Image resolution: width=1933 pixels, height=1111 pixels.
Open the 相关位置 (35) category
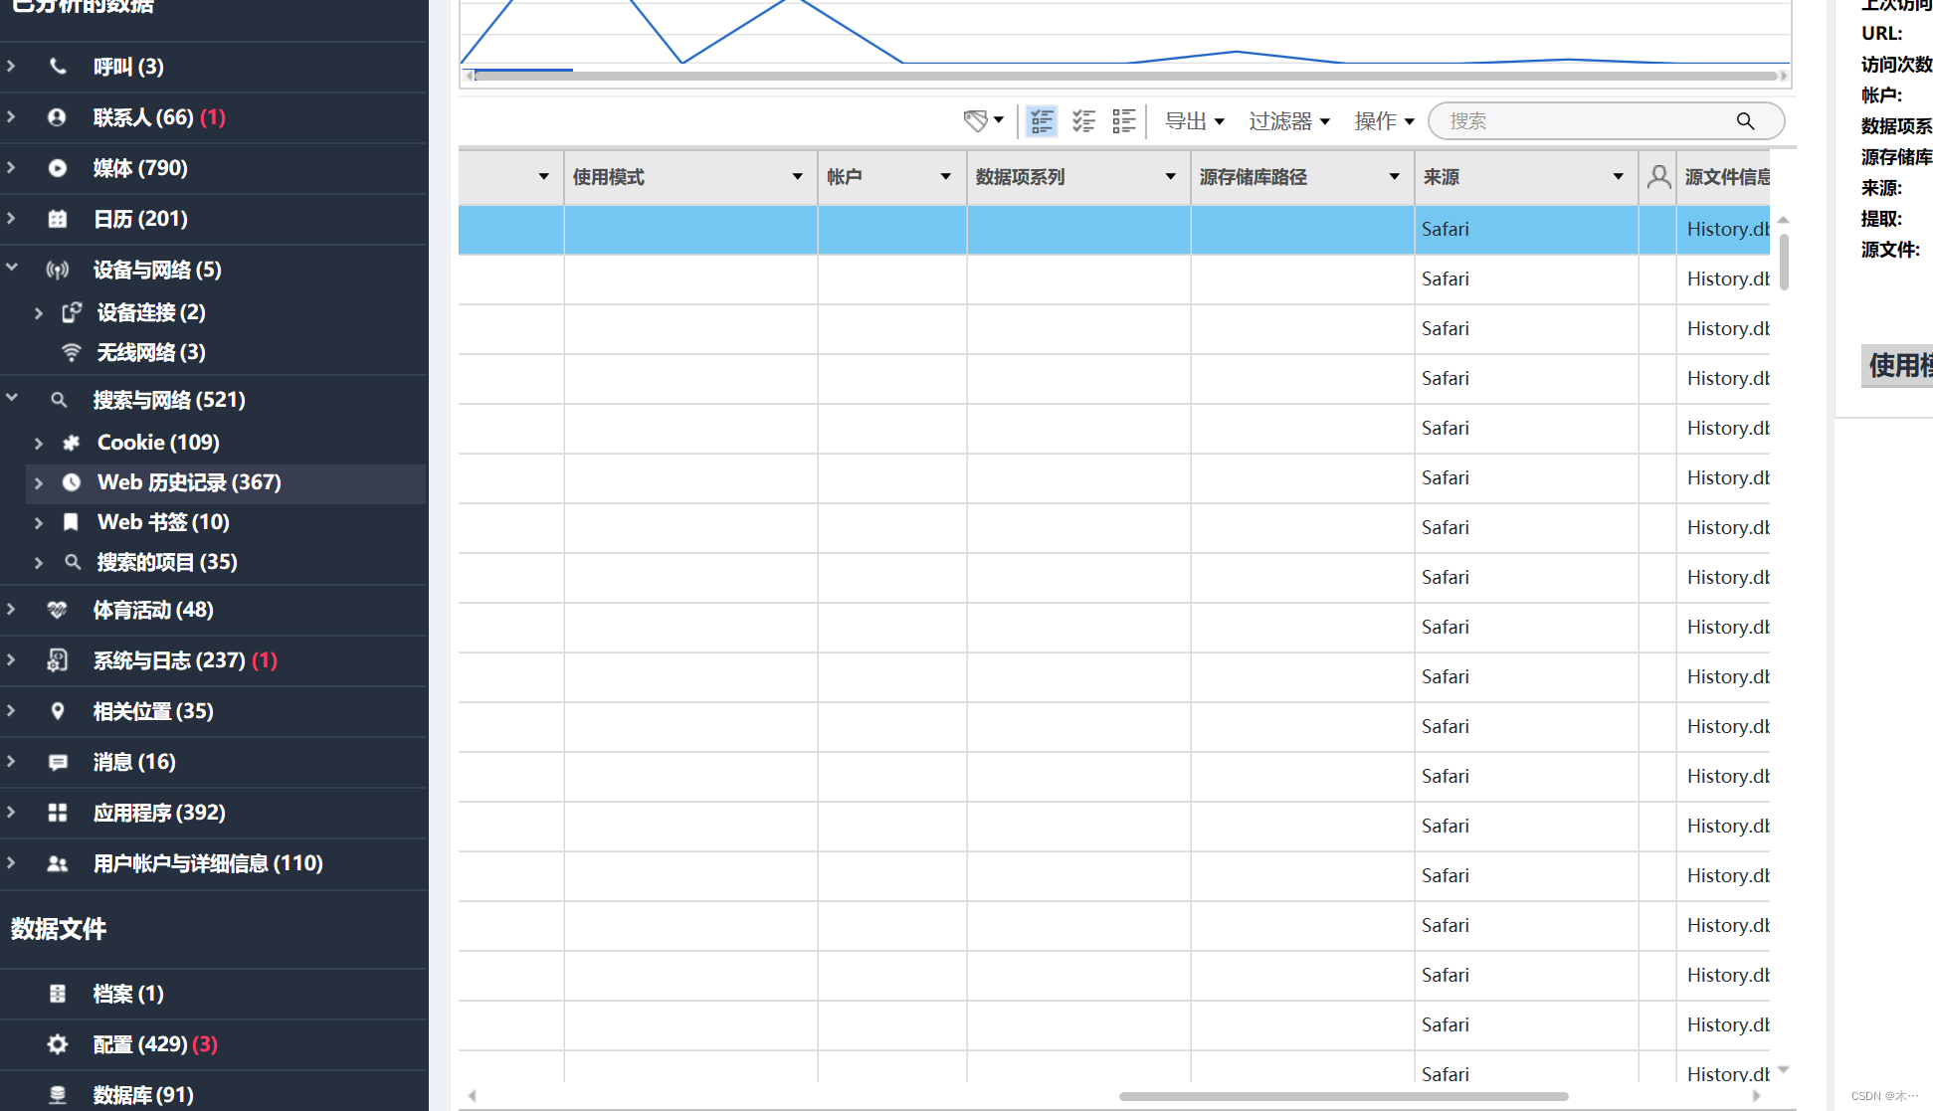tap(153, 711)
